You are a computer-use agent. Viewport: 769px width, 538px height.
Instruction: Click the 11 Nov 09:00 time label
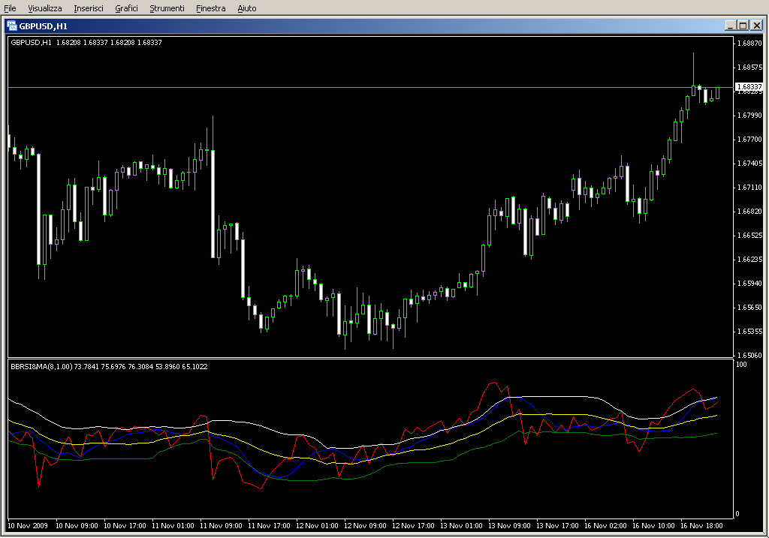pyautogui.click(x=221, y=526)
